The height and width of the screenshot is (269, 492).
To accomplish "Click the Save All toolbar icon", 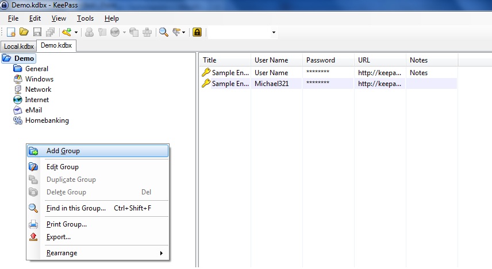I will [x=50, y=32].
